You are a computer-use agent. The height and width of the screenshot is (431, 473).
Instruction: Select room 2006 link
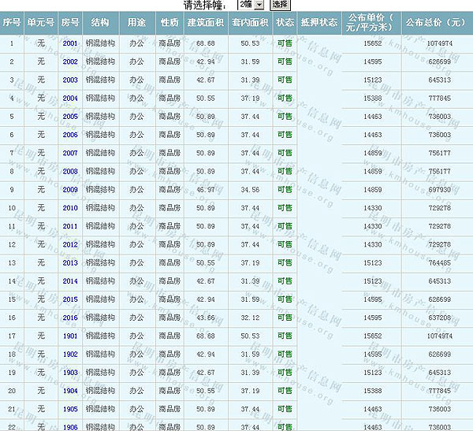point(70,135)
